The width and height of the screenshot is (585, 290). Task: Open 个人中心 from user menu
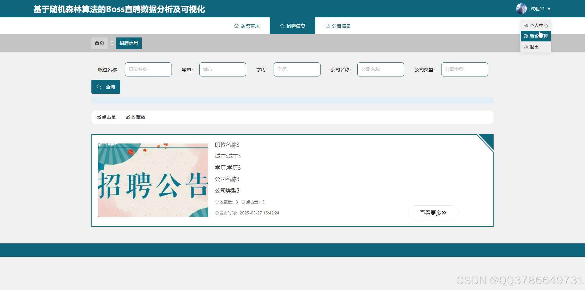point(536,26)
